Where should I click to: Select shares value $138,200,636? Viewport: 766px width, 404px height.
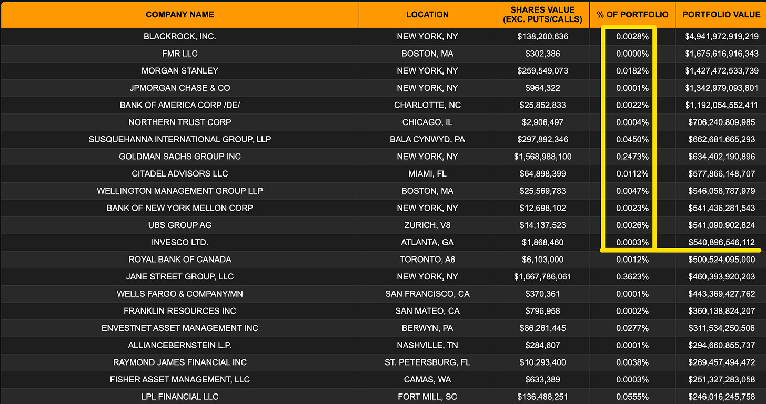(542, 37)
